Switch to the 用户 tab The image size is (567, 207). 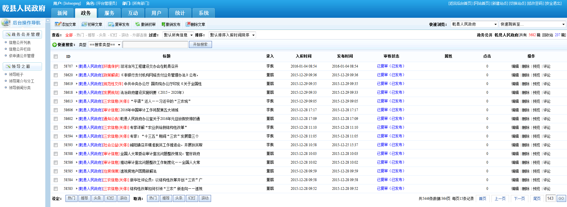[156, 13]
